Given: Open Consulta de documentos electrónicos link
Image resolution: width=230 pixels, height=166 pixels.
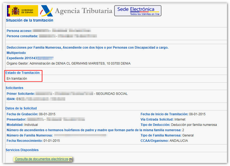Looking at the screenshot, I should 41,159.
